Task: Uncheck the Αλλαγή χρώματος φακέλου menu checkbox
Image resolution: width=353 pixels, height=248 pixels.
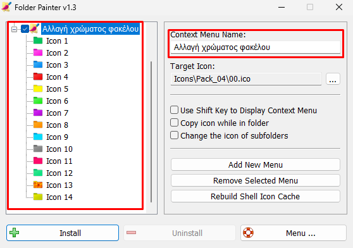Action: pyautogui.click(x=25, y=29)
